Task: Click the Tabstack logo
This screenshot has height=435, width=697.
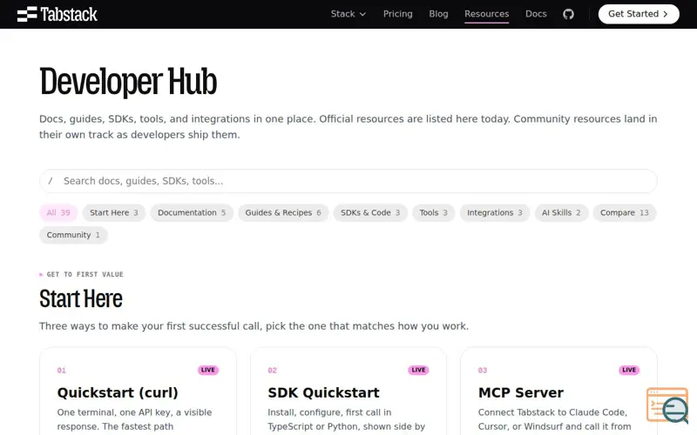Action: (x=57, y=14)
